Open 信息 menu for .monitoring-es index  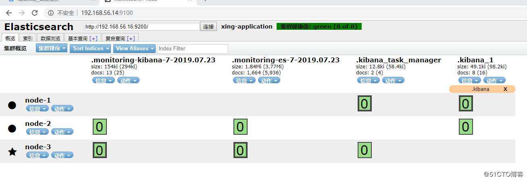244,80
